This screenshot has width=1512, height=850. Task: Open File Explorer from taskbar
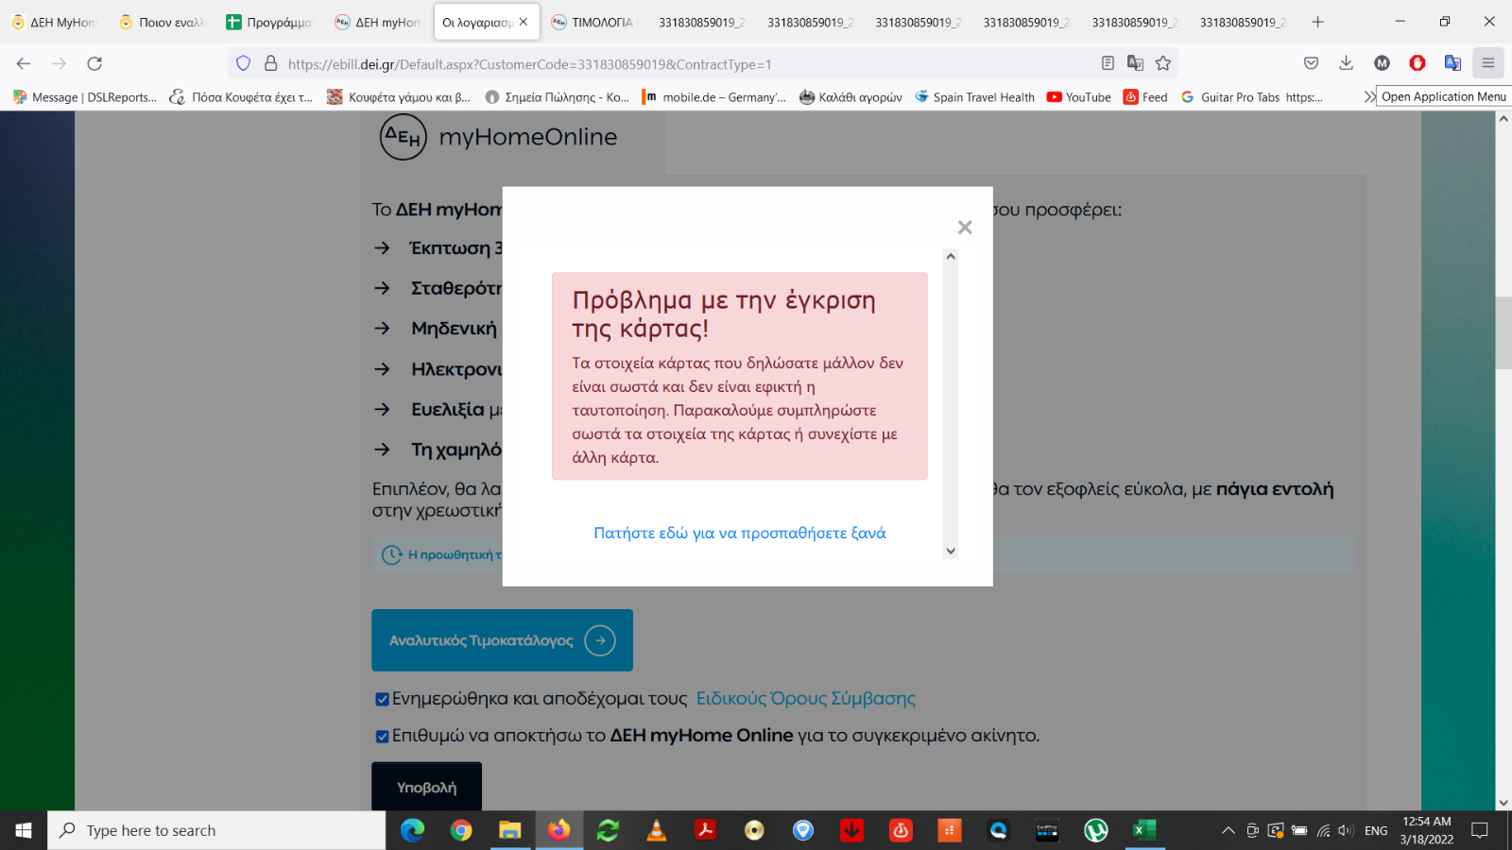pyautogui.click(x=510, y=830)
